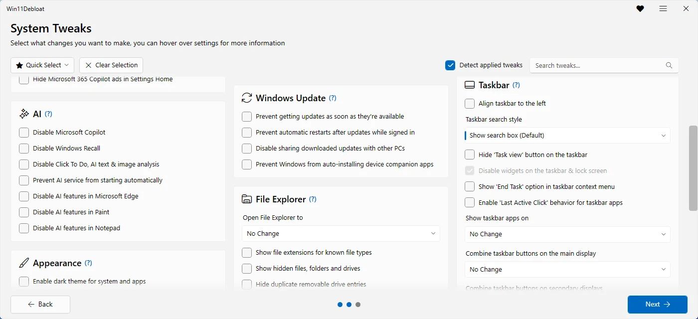Enable Disable Windows Recall checkbox
Image resolution: width=698 pixels, height=319 pixels.
pos(24,148)
